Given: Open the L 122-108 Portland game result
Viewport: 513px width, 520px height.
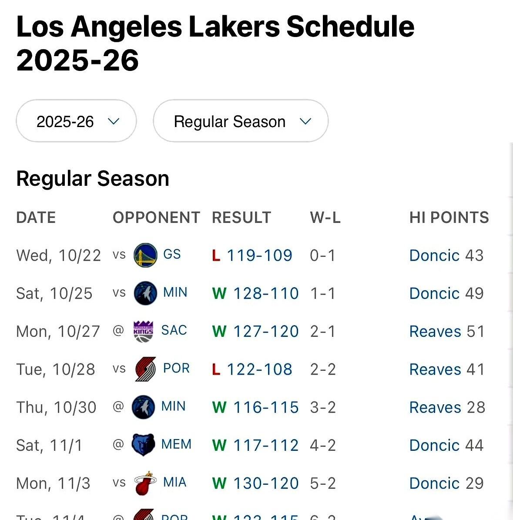Looking at the screenshot, I should pyautogui.click(x=259, y=369).
